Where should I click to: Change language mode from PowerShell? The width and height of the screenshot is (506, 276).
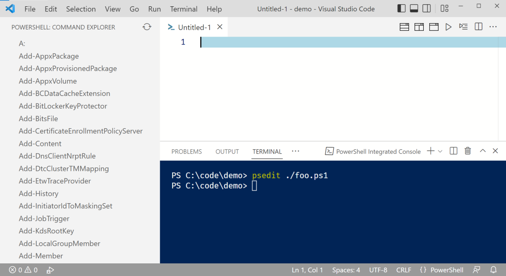click(447, 270)
